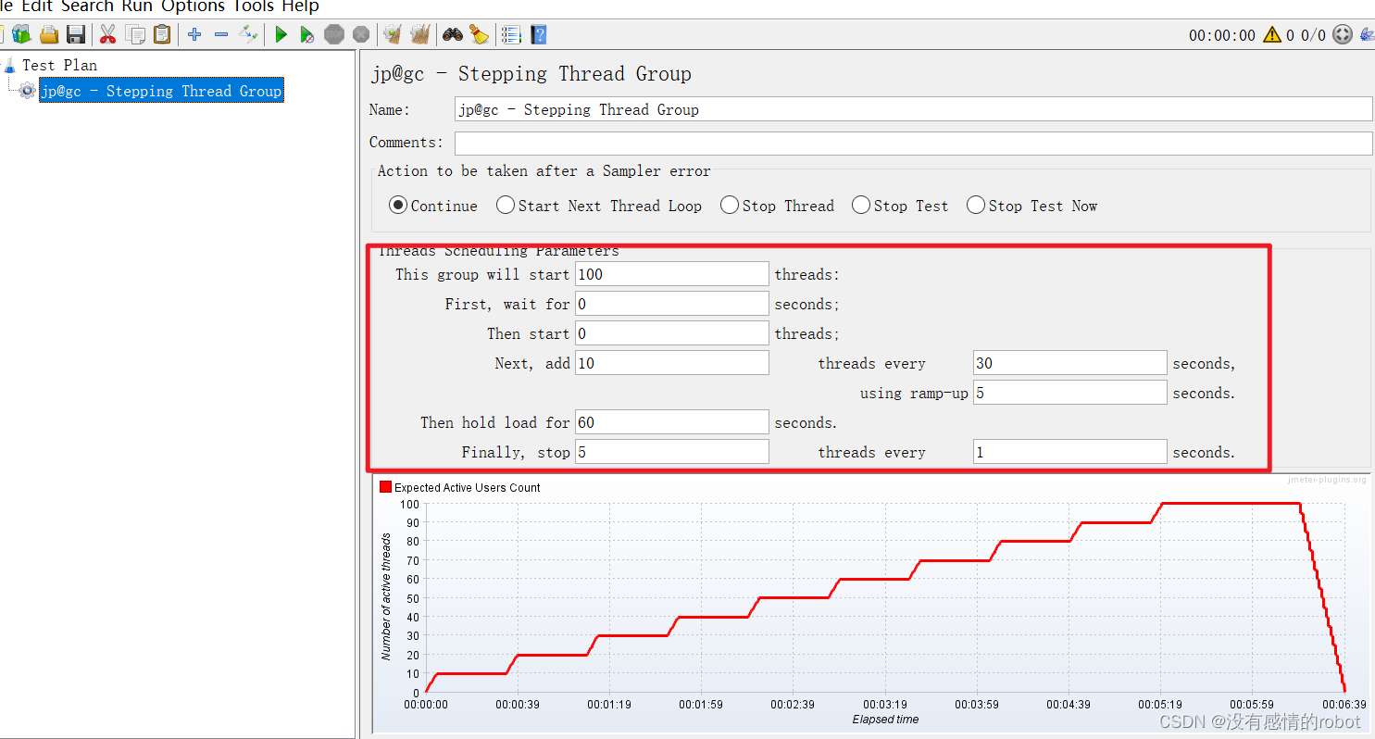
Task: Cut selection using scissors icon
Action: pyautogui.click(x=108, y=34)
